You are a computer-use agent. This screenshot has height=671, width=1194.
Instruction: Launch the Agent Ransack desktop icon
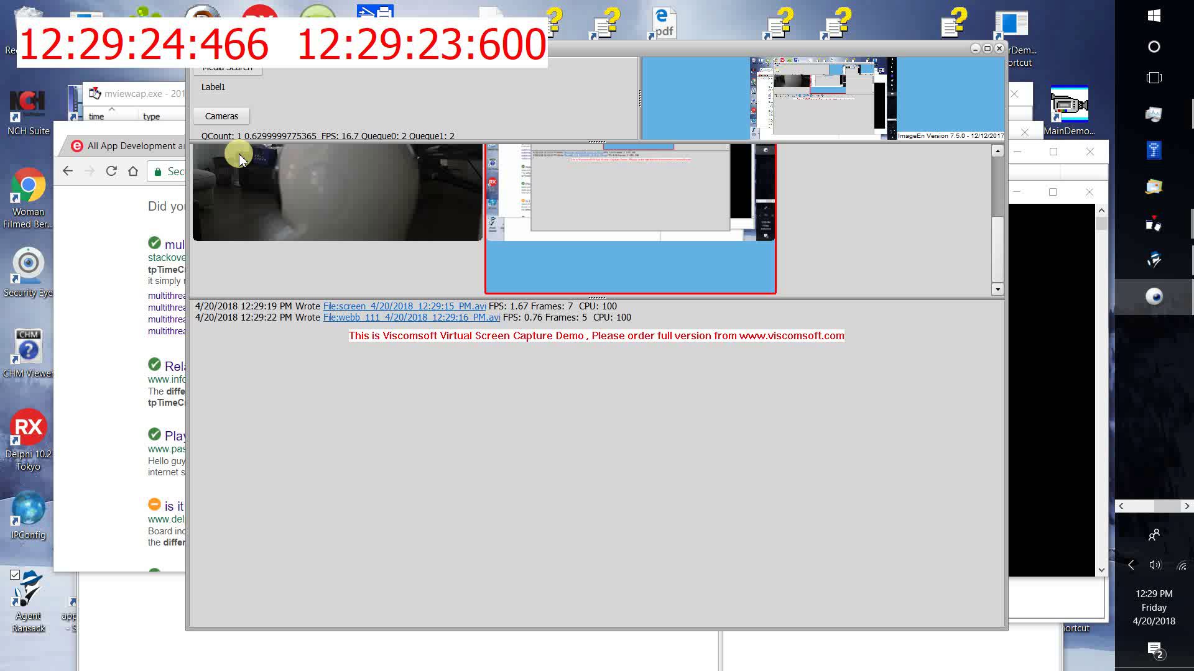pos(28,601)
